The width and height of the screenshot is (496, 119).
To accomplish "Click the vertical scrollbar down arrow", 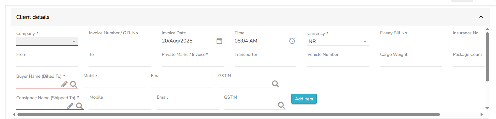I will (x=488, y=108).
